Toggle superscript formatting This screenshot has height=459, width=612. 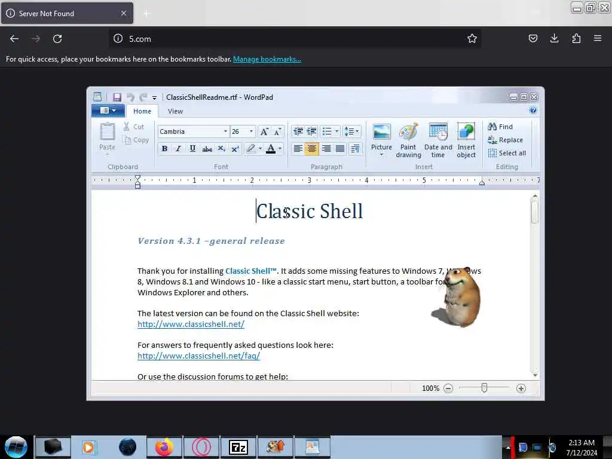235,149
